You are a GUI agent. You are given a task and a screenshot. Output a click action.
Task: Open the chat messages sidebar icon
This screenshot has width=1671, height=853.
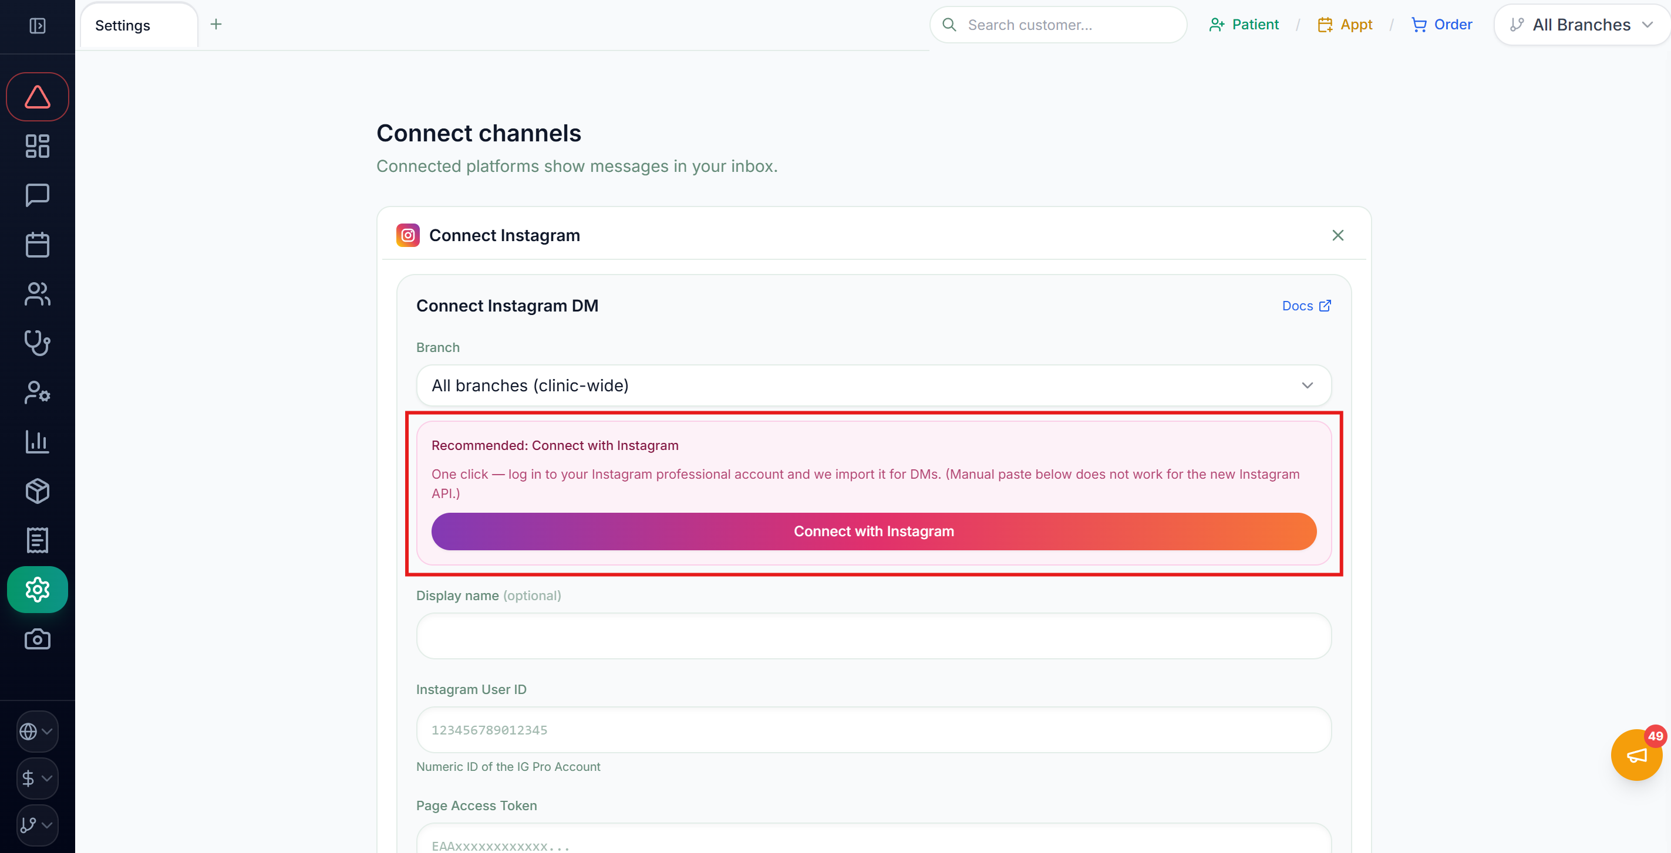(37, 195)
